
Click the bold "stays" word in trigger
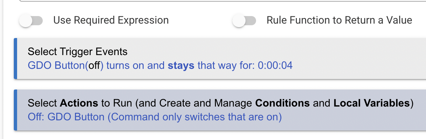coord(181,66)
